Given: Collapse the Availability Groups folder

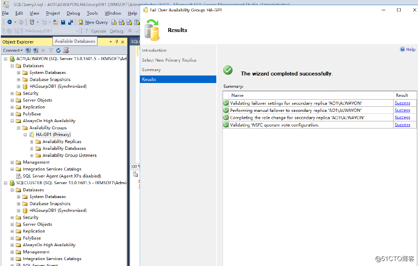Looking at the screenshot, I should click(19, 128).
